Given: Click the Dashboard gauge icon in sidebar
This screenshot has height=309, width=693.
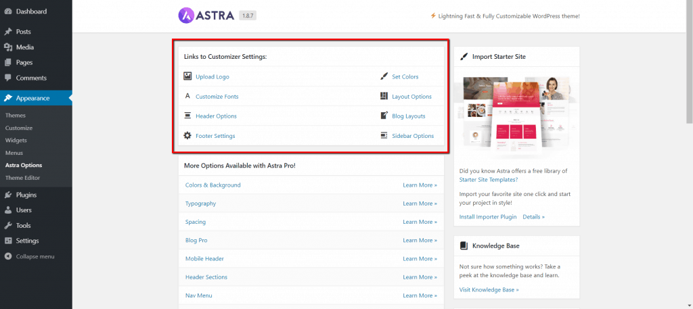Looking at the screenshot, I should click(8, 11).
